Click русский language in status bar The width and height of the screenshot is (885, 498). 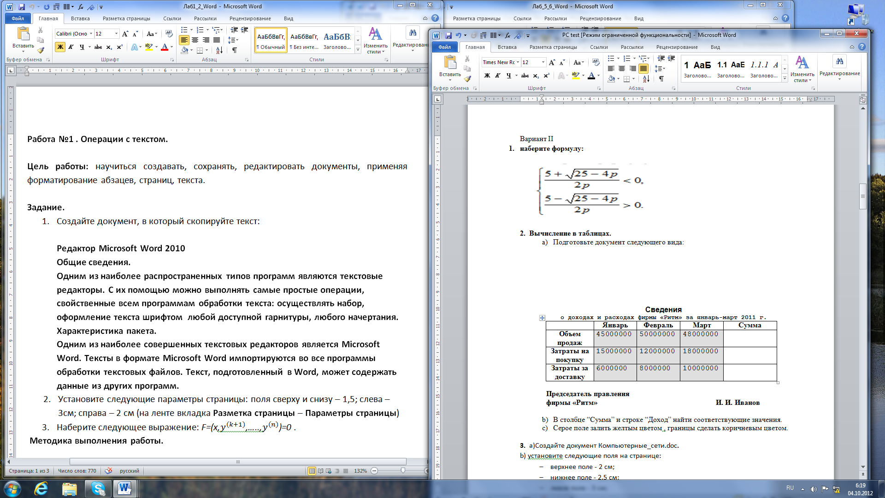(x=130, y=471)
